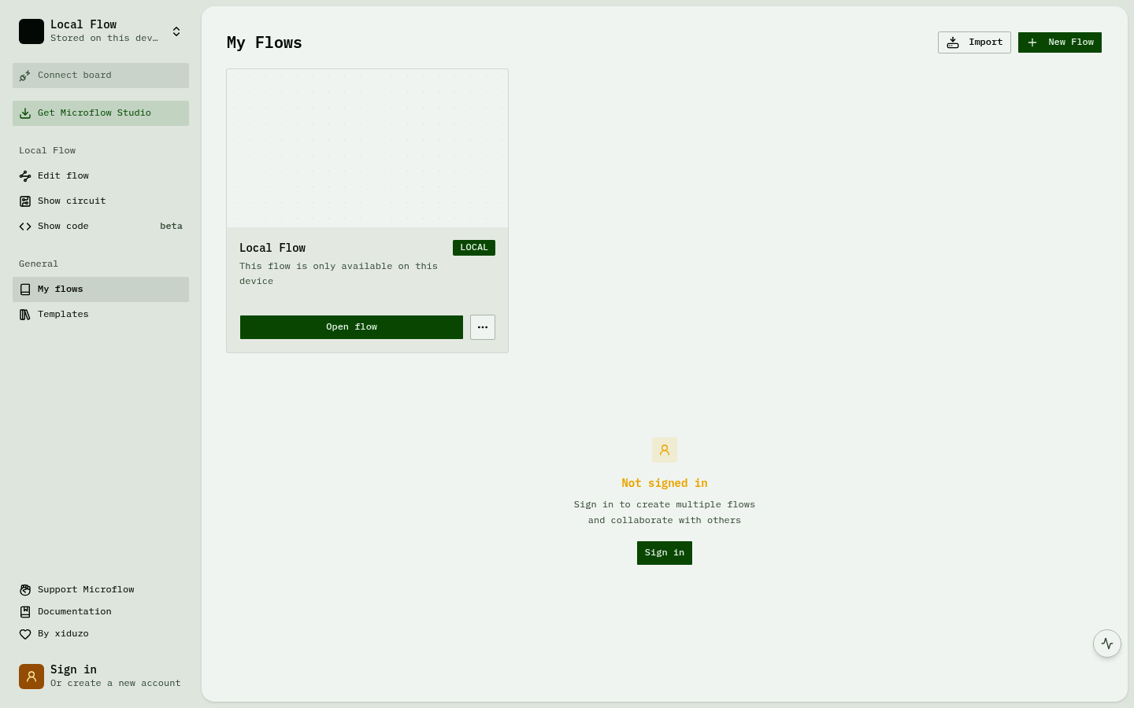Click the Local Flow card title

[x=272, y=248]
